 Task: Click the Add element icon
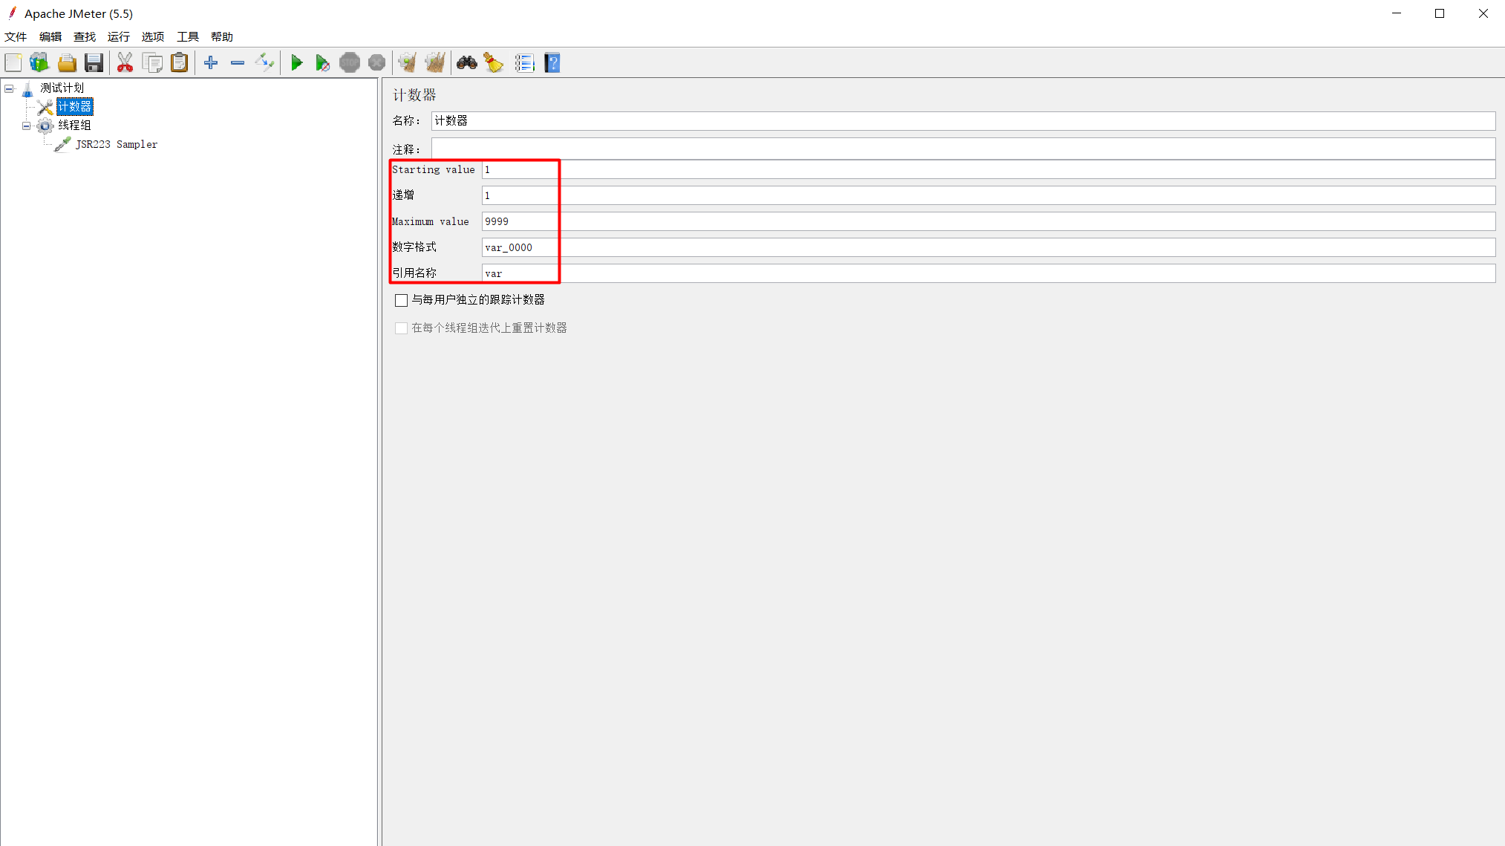click(211, 63)
